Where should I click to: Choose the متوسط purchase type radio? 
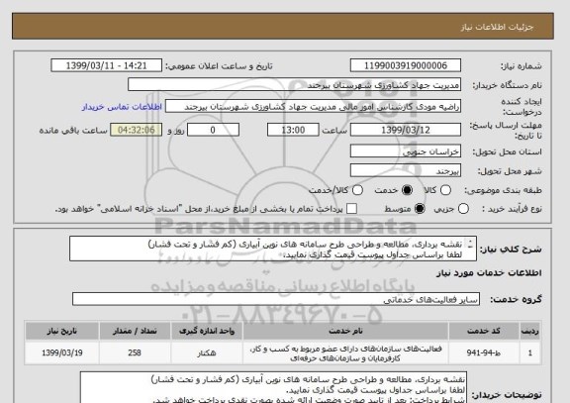(x=420, y=209)
